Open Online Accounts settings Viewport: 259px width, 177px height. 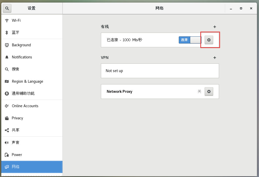25,106
